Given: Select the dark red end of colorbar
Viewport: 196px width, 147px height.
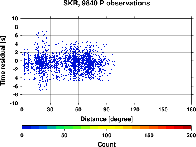Looking at the screenshot, I should (187, 127).
